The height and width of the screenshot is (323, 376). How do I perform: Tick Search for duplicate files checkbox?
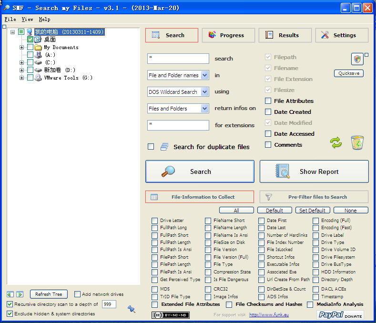[x=151, y=147]
